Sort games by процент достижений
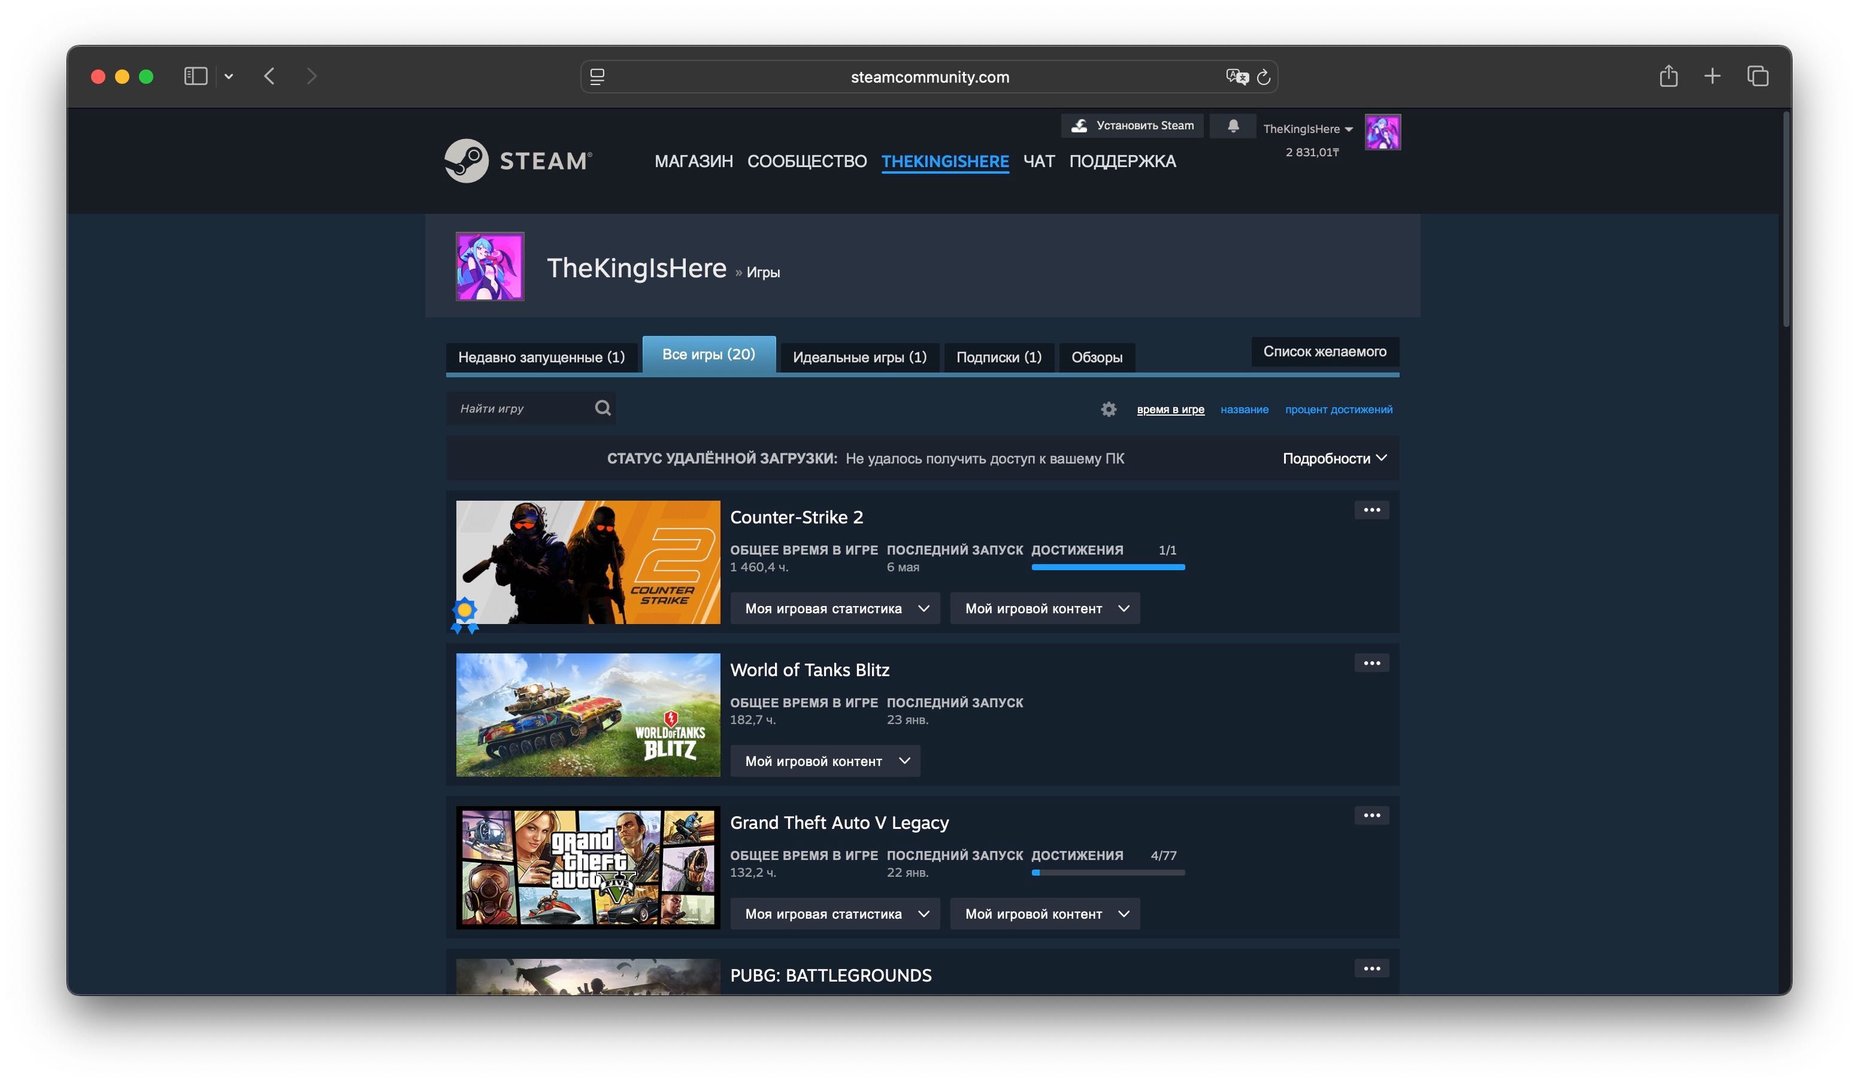 coord(1338,410)
